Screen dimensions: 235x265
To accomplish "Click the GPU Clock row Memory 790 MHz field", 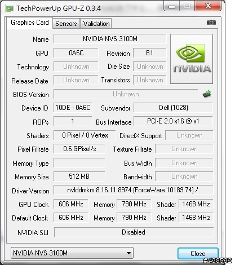I will click(134, 204).
